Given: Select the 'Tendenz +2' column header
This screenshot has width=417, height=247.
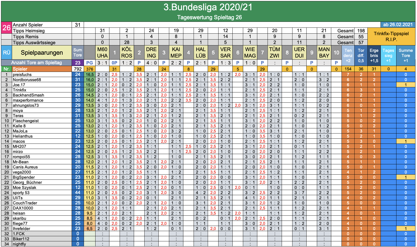Looking at the screenshot, I should point(348,55).
